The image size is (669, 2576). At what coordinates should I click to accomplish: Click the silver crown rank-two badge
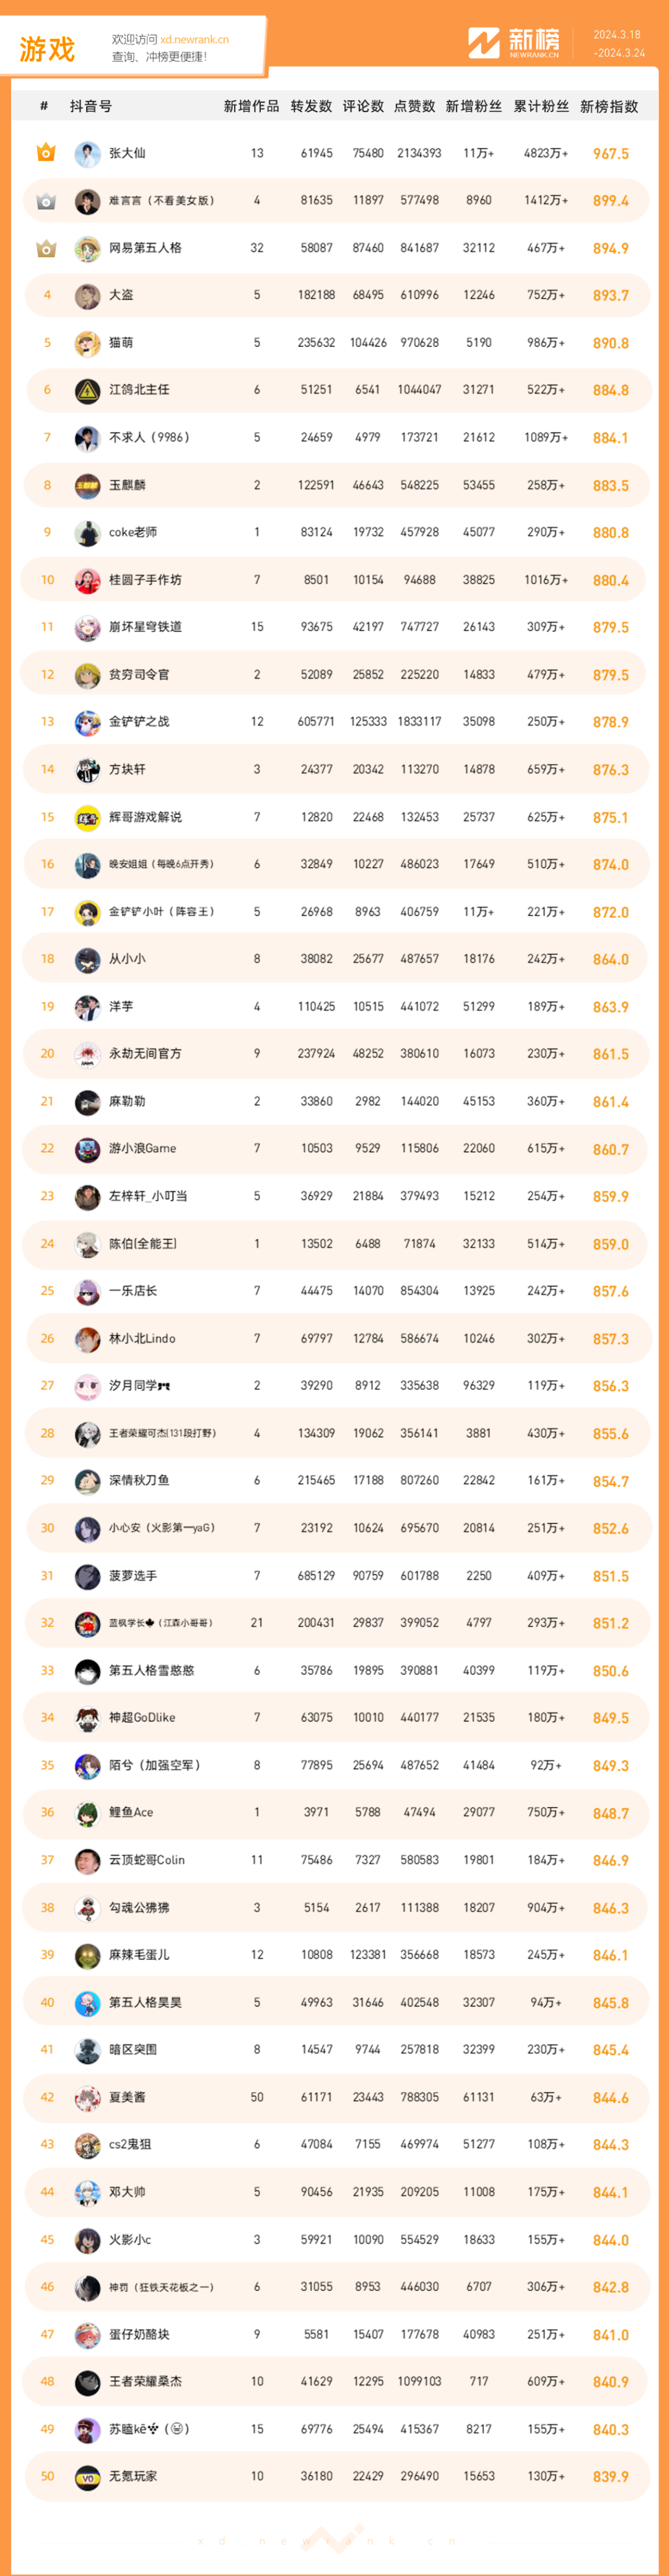(x=46, y=201)
